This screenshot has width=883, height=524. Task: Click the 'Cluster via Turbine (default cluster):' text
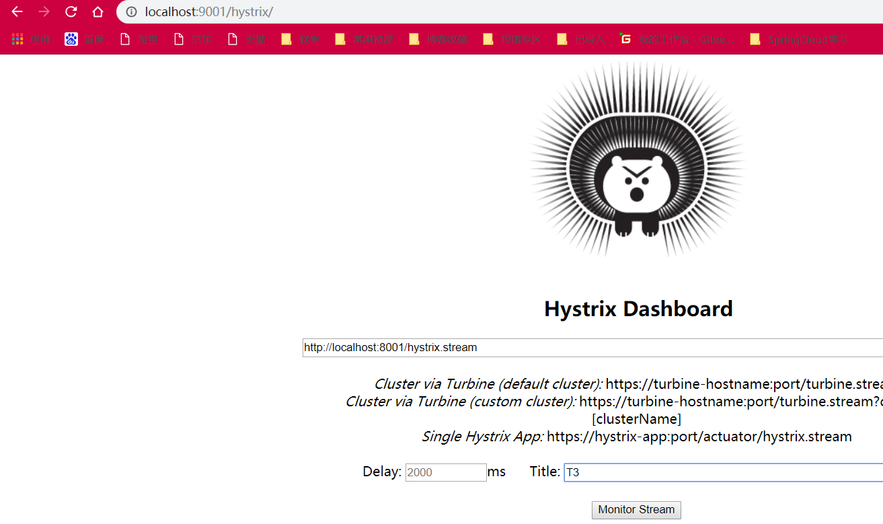tap(488, 384)
